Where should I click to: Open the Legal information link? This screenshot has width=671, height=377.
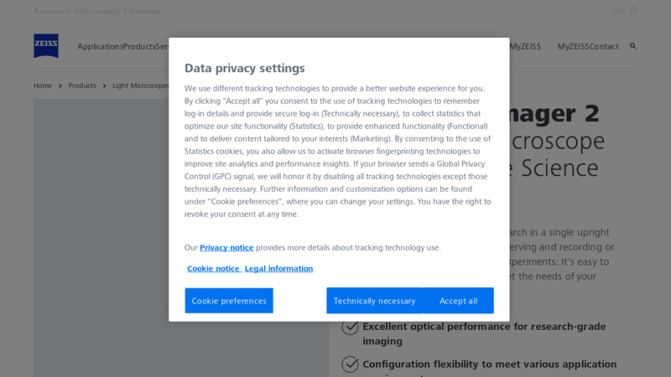pos(278,269)
